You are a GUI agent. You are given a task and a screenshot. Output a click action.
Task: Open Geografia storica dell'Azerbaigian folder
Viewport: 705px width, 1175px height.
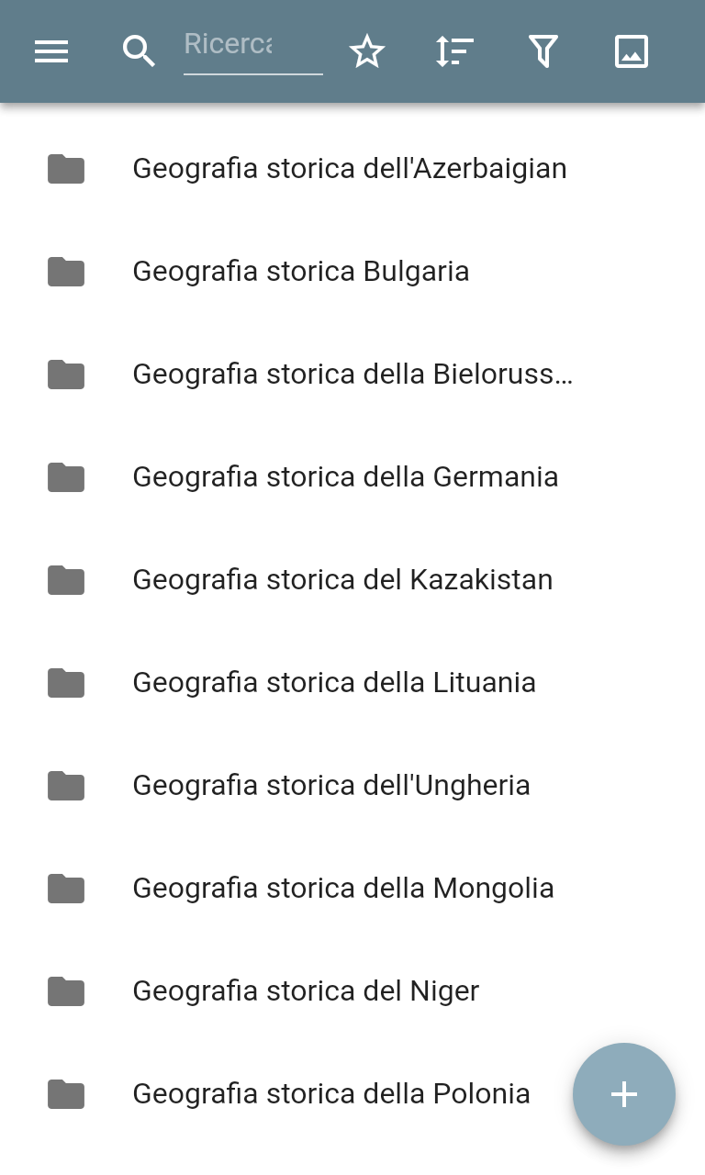(x=349, y=169)
